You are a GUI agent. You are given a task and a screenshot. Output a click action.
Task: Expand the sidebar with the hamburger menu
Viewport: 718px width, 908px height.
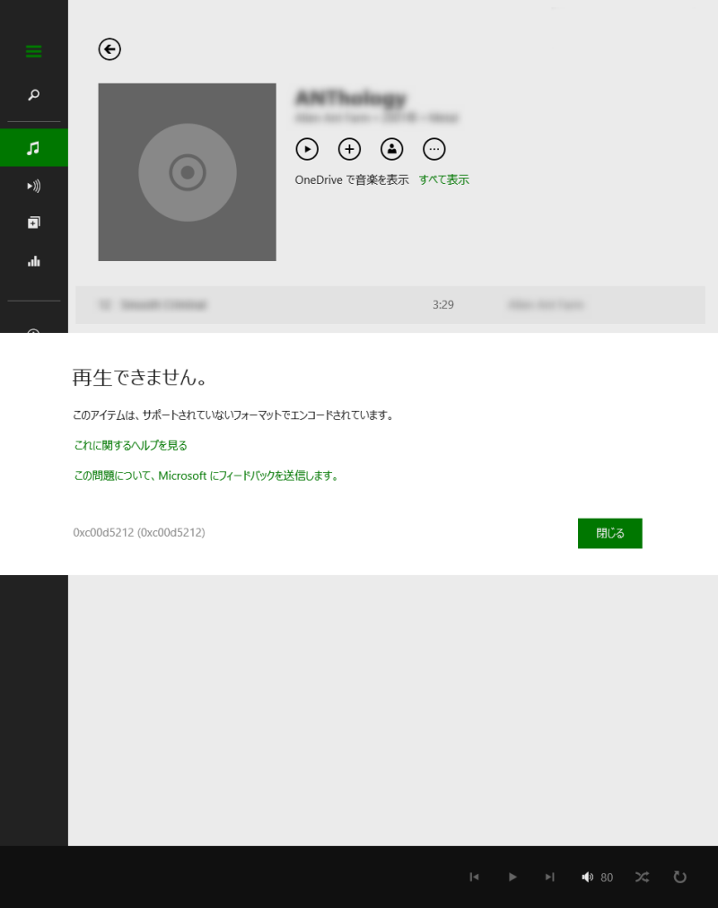pyautogui.click(x=33, y=51)
